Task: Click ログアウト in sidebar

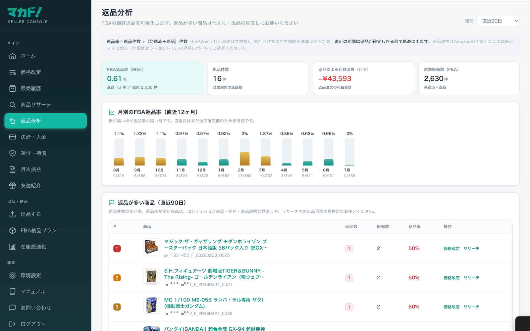Action: coord(46,324)
